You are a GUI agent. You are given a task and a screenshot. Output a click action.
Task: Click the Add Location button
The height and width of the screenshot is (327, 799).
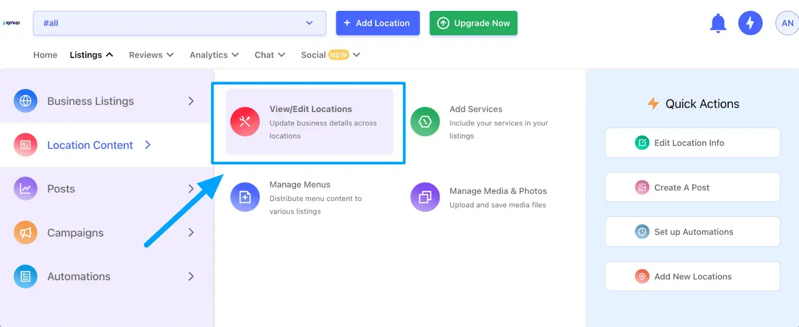pyautogui.click(x=378, y=23)
